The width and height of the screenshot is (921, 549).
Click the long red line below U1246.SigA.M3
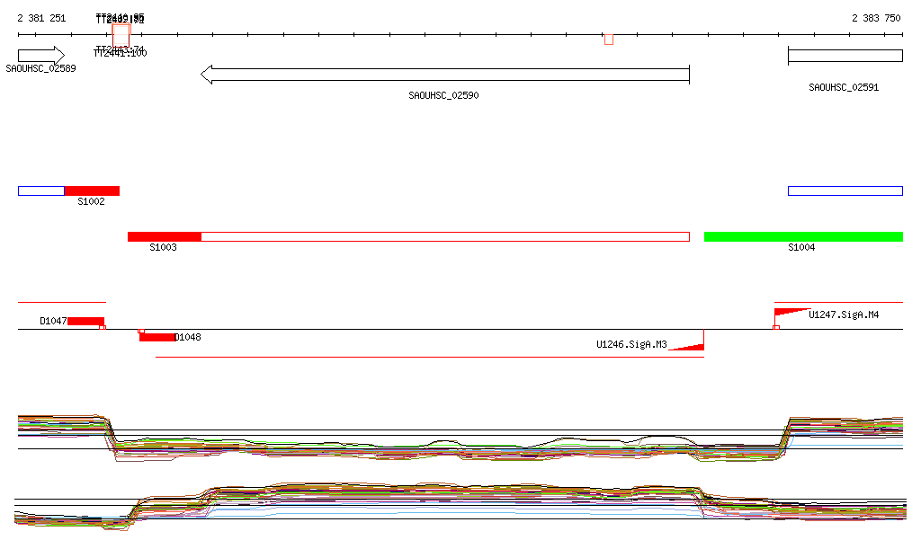click(x=430, y=357)
